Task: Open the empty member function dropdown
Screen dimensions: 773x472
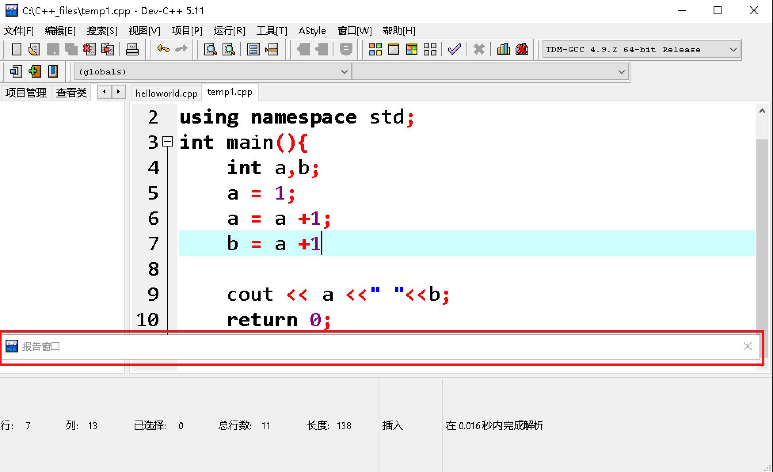Action: pyautogui.click(x=621, y=71)
